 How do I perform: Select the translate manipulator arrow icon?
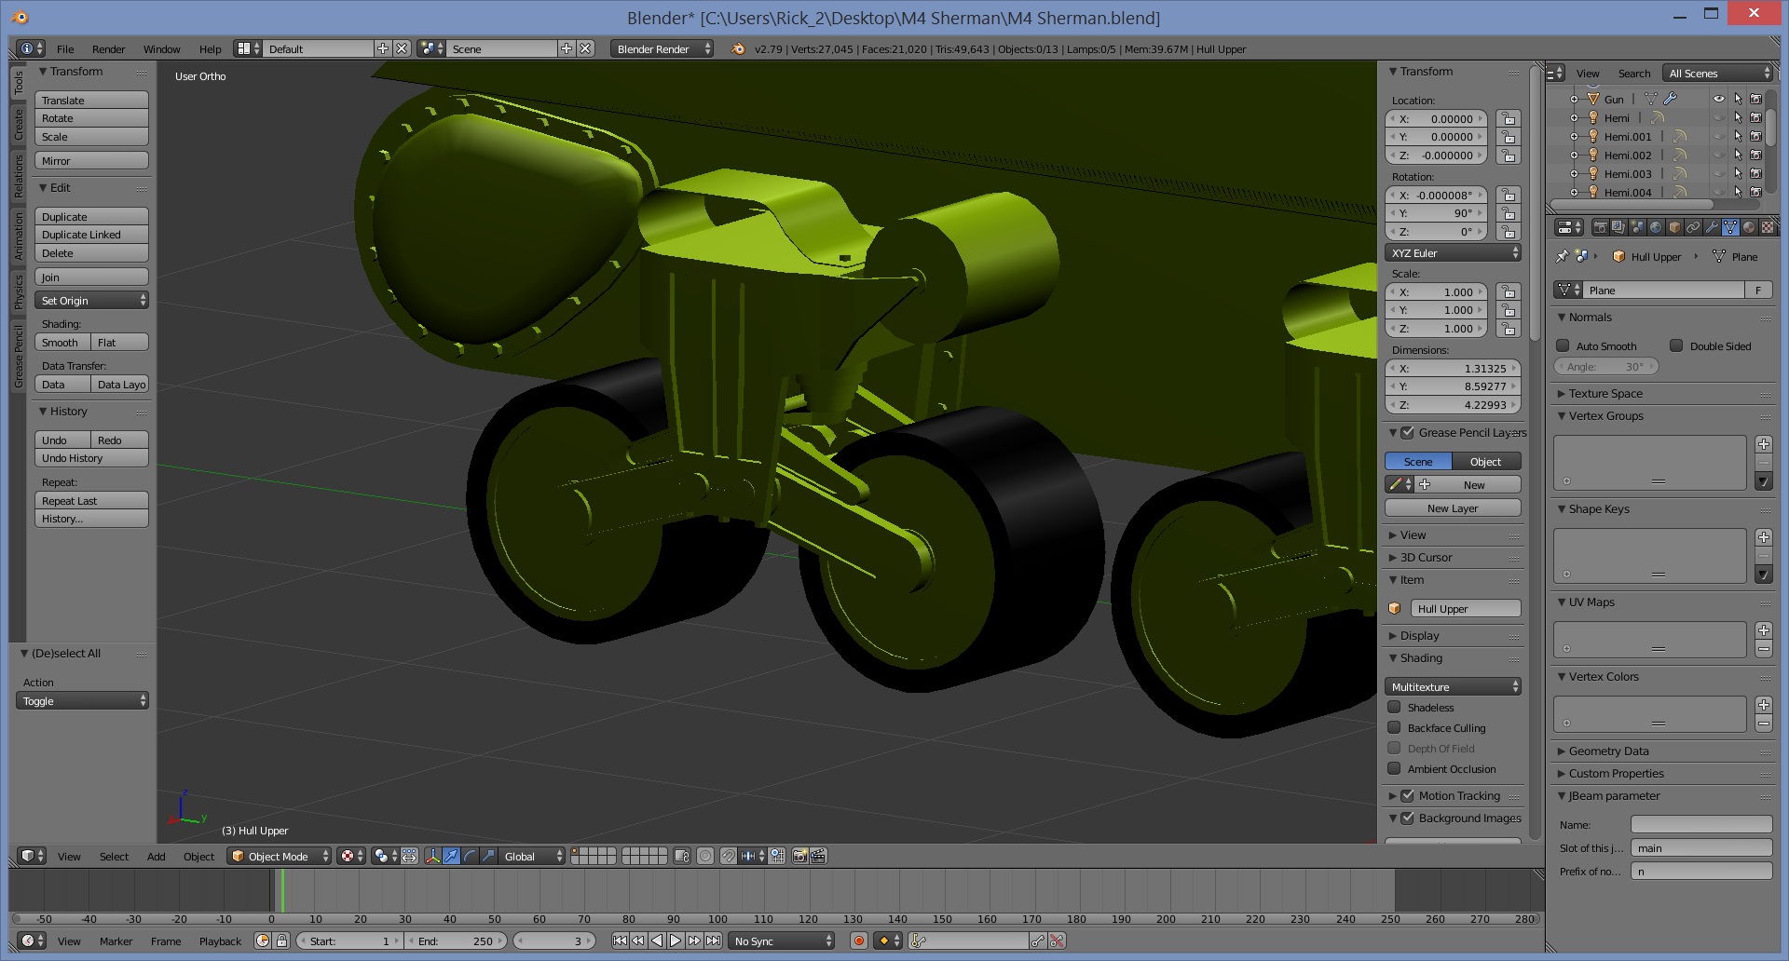(x=452, y=856)
